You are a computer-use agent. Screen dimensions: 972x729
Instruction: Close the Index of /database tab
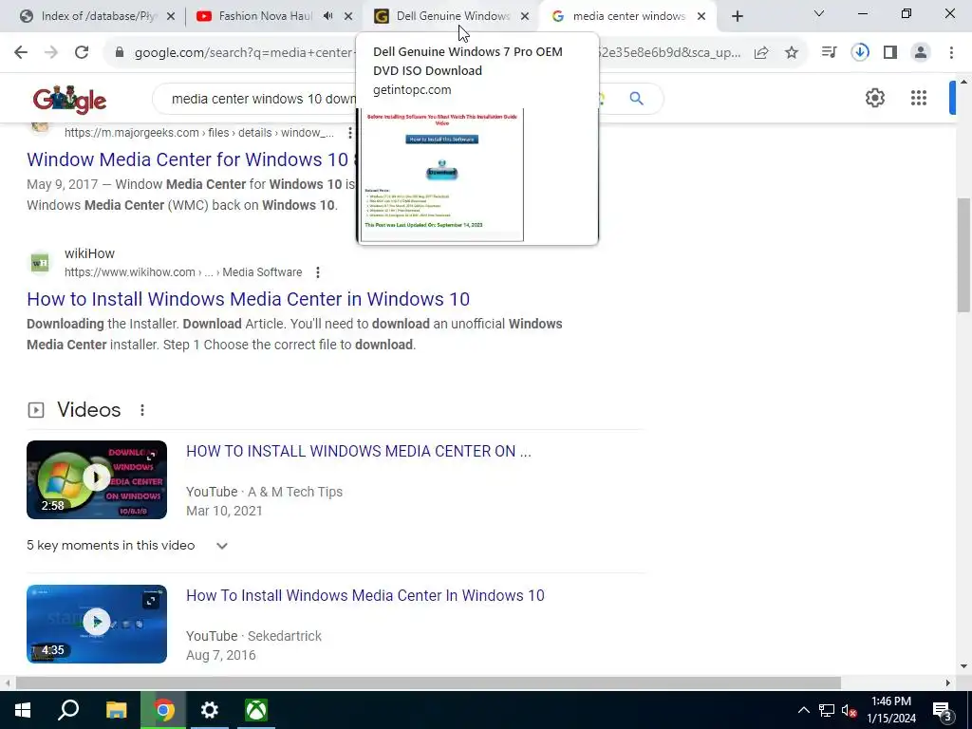coord(171,16)
